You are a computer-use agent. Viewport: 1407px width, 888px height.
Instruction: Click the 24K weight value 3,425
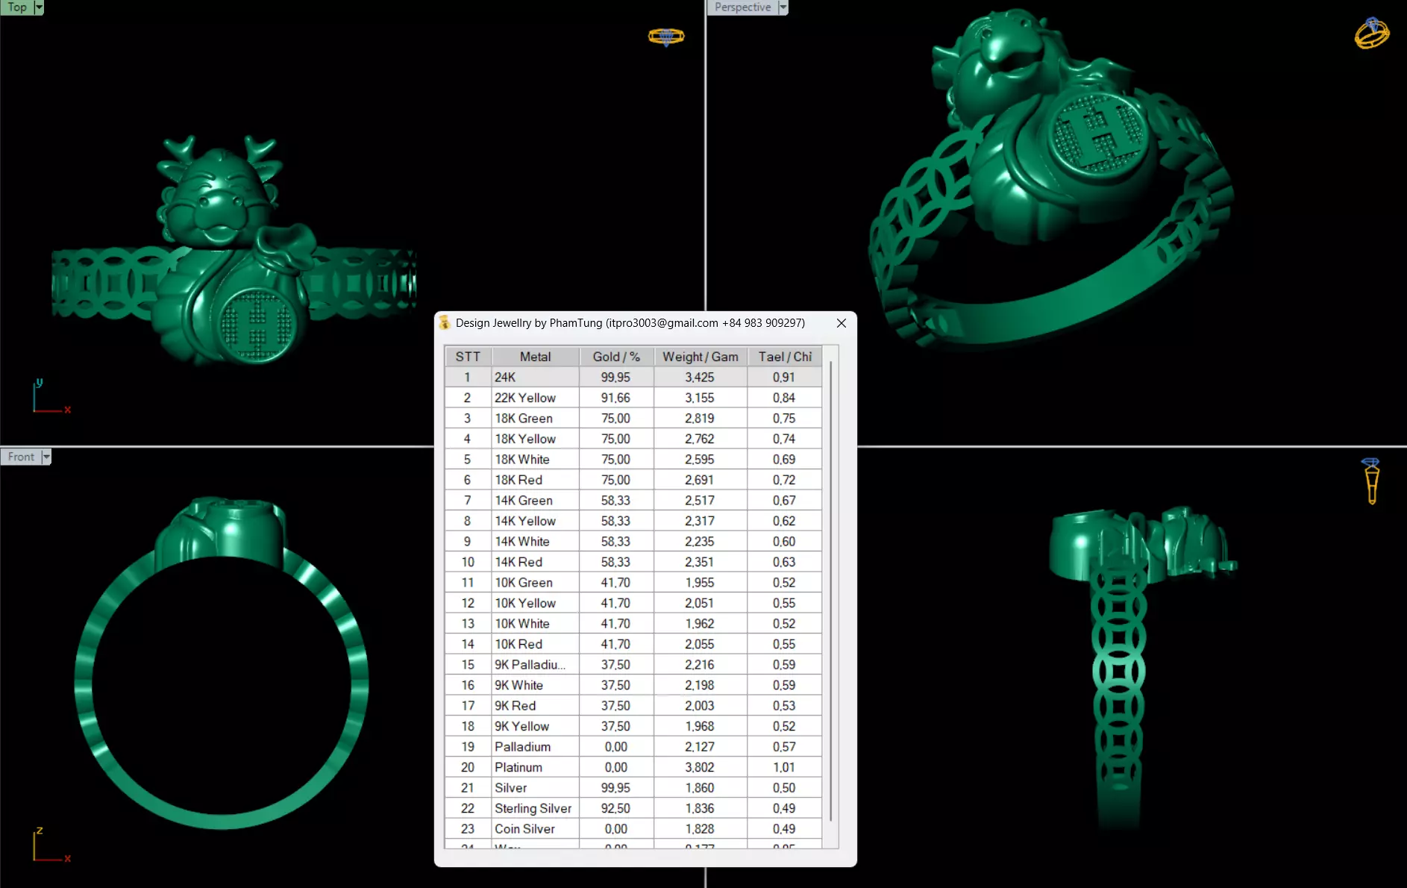click(x=700, y=378)
